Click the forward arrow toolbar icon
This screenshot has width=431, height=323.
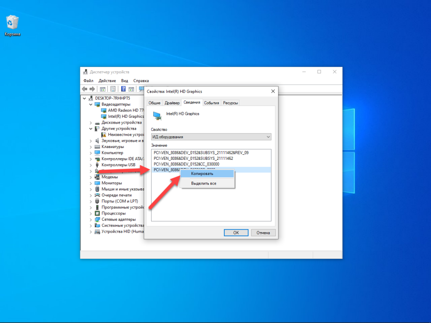point(92,89)
